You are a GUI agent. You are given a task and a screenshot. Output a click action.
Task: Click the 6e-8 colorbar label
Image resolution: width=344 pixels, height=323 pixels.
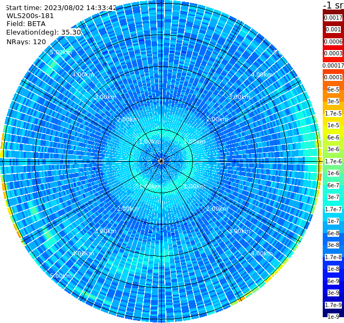(x=333, y=233)
